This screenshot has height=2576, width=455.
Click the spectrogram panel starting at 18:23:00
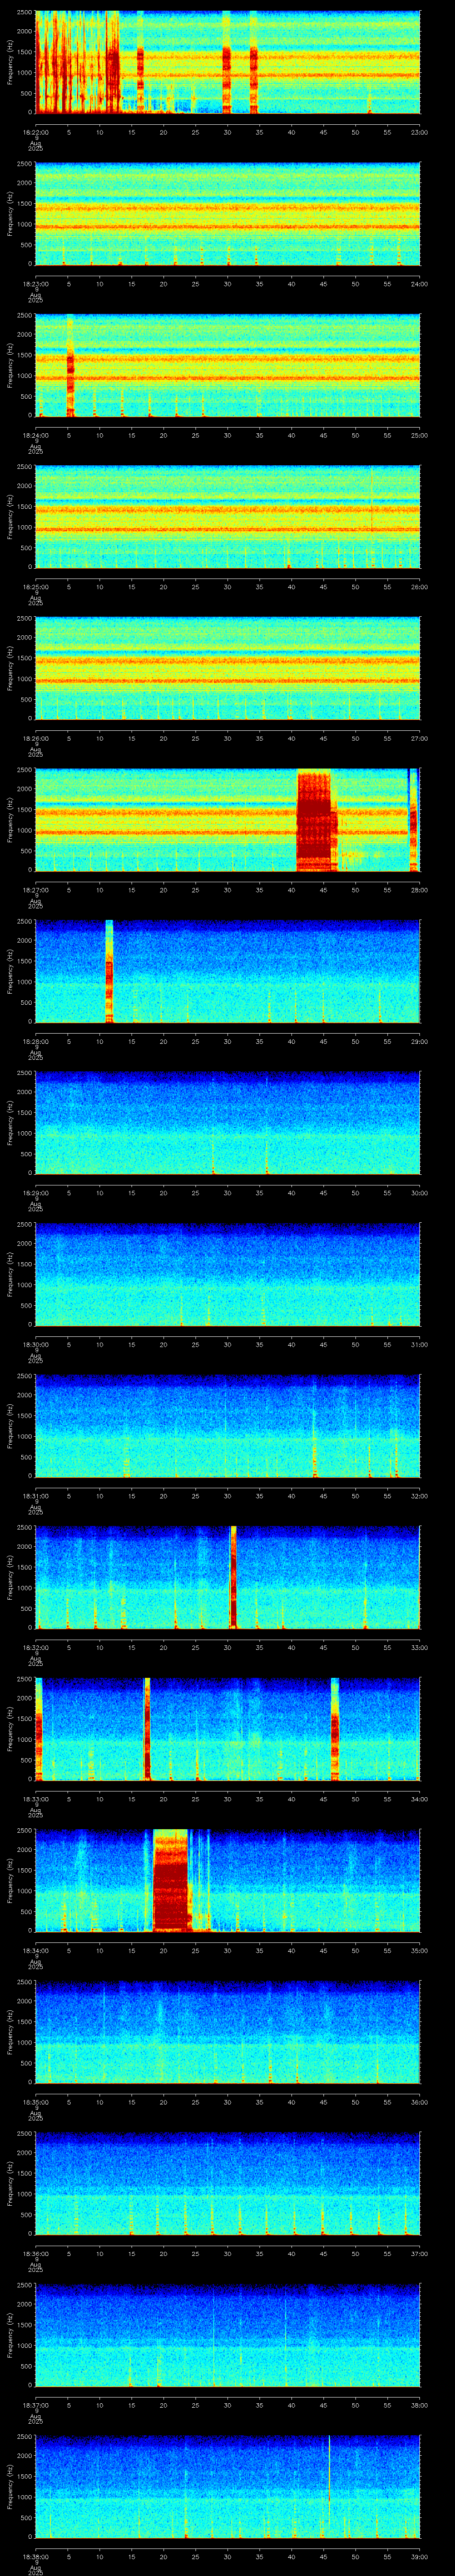pos(227,214)
